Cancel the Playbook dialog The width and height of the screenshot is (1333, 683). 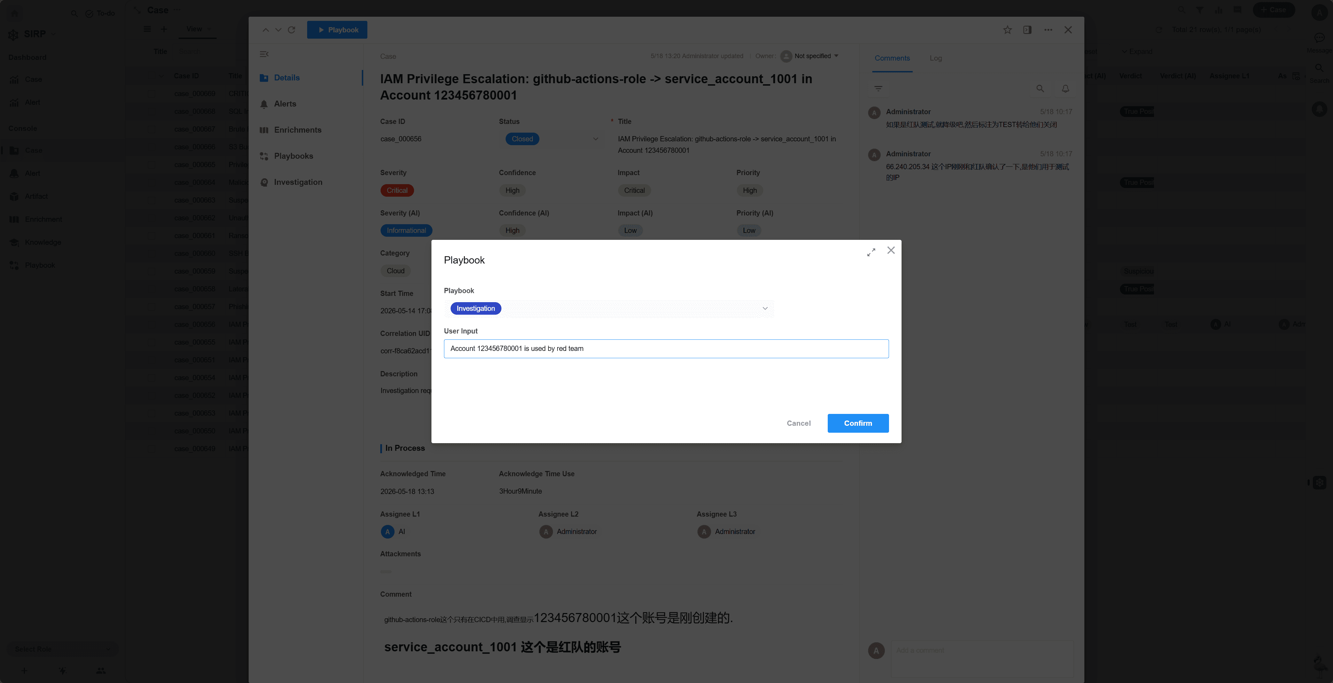tap(798, 423)
